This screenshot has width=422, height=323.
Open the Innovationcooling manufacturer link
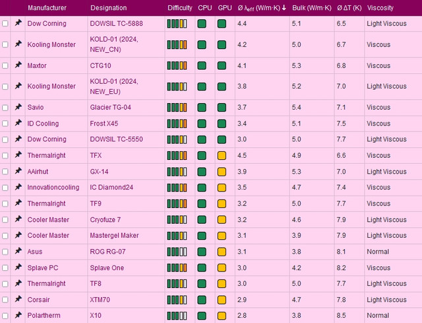(53, 188)
